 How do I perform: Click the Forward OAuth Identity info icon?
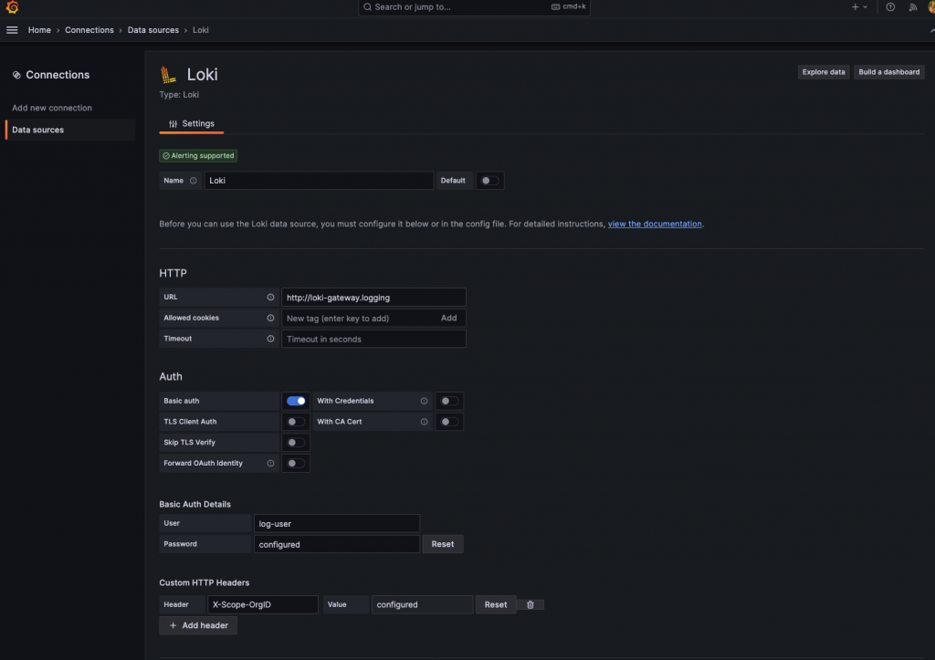(x=270, y=463)
